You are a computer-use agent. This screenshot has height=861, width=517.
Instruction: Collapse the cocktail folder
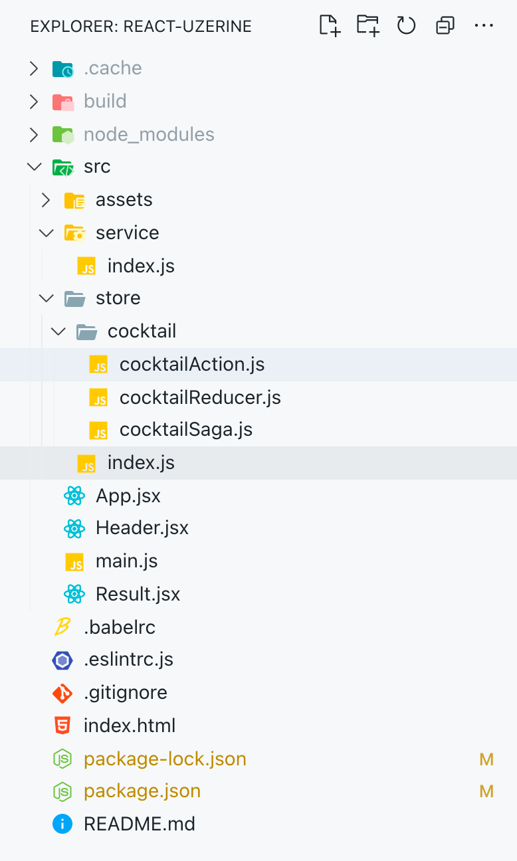point(58,331)
